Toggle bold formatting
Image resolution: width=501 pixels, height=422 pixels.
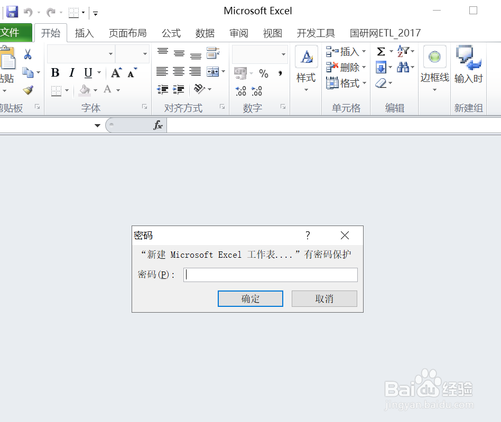point(55,72)
